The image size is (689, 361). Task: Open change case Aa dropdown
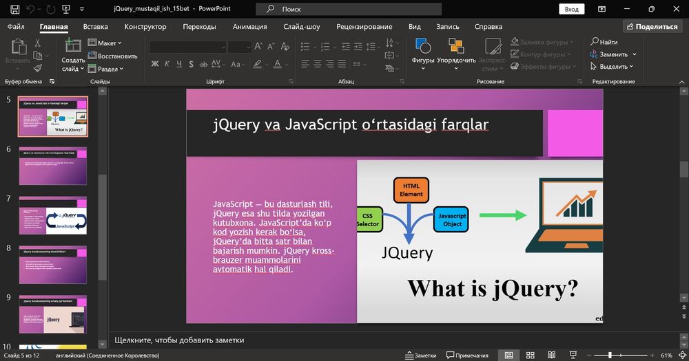pos(238,64)
